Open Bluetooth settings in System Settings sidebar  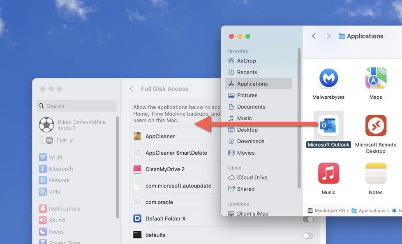55,169
